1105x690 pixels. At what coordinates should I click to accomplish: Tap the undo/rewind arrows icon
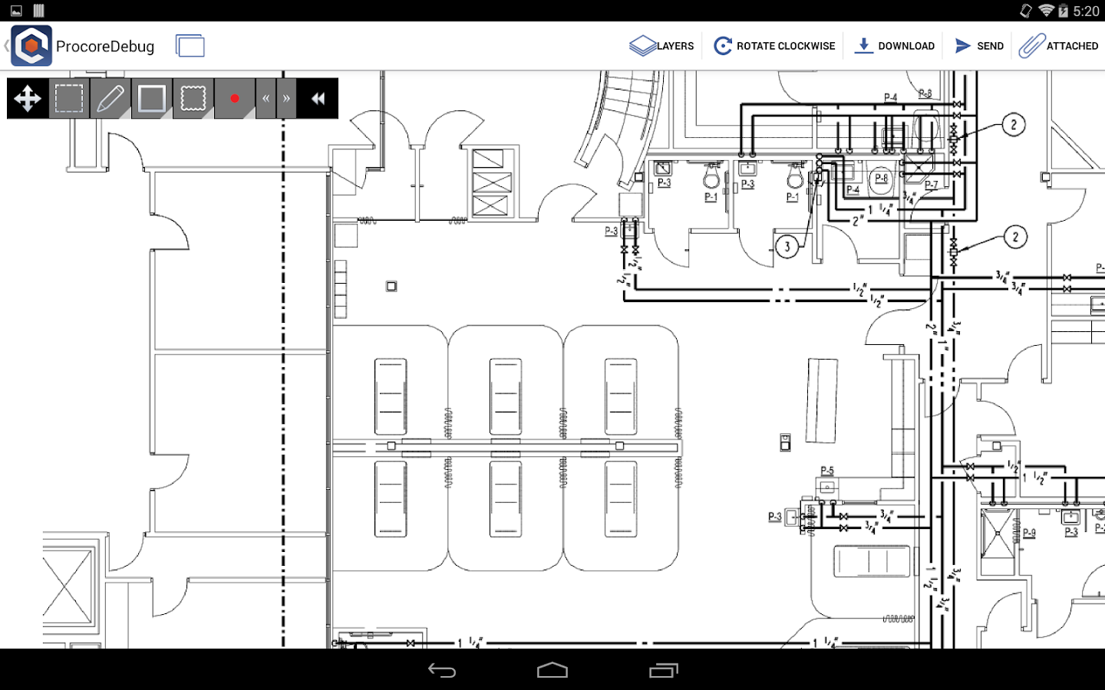coord(318,98)
